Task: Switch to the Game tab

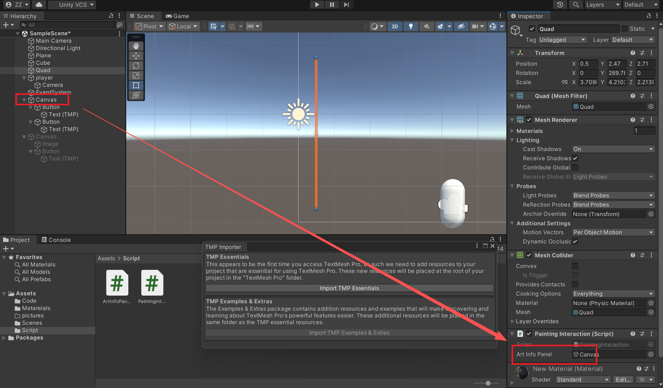Action: click(x=177, y=16)
